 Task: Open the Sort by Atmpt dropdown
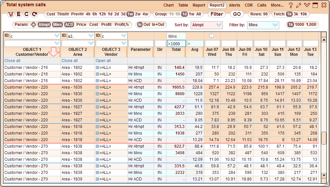pos(207,25)
